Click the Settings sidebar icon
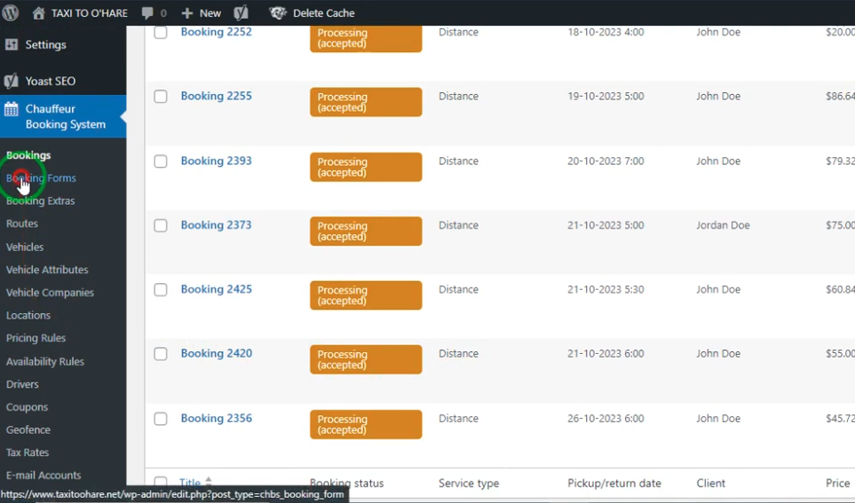This screenshot has width=855, height=503. (12, 44)
